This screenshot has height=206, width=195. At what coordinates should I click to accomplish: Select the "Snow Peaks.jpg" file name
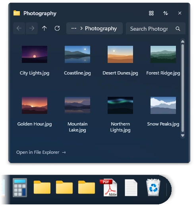pyautogui.click(x=163, y=124)
